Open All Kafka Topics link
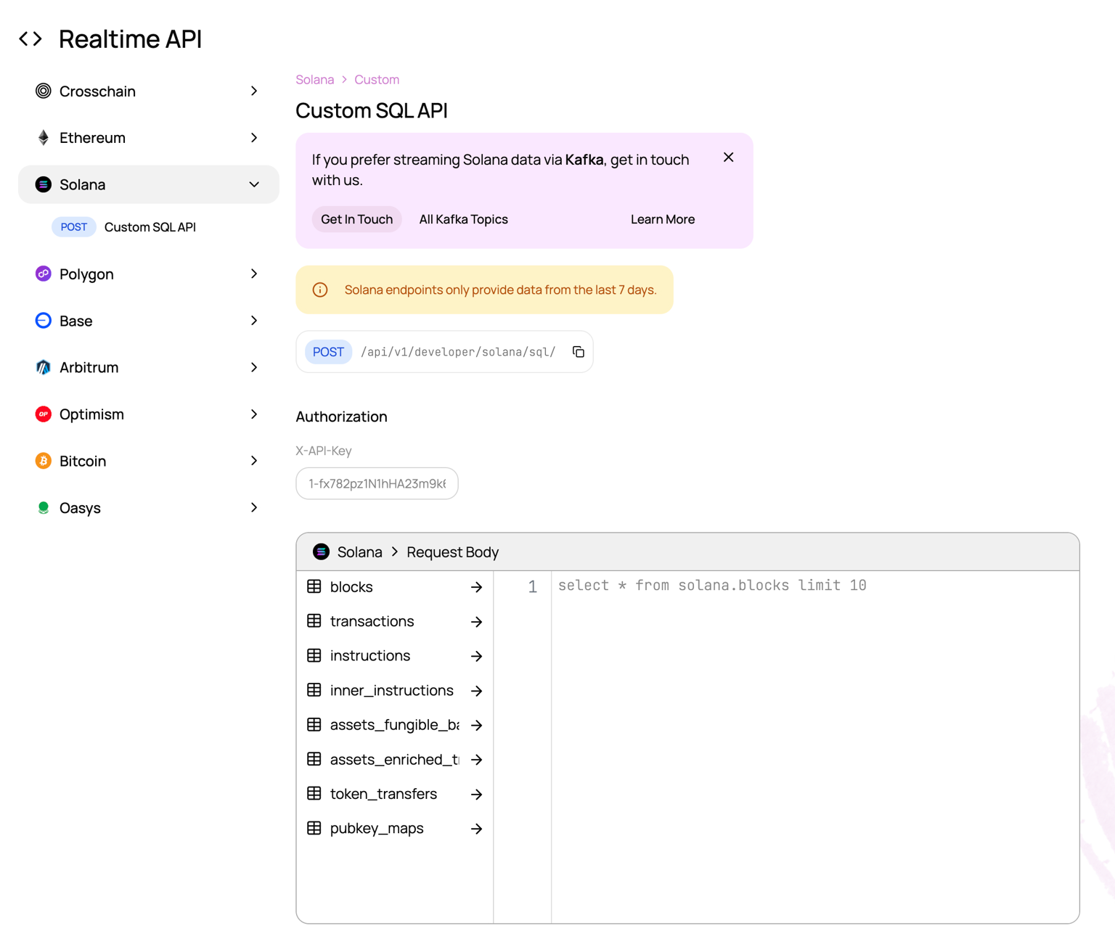Image resolution: width=1115 pixels, height=939 pixels. click(x=463, y=219)
